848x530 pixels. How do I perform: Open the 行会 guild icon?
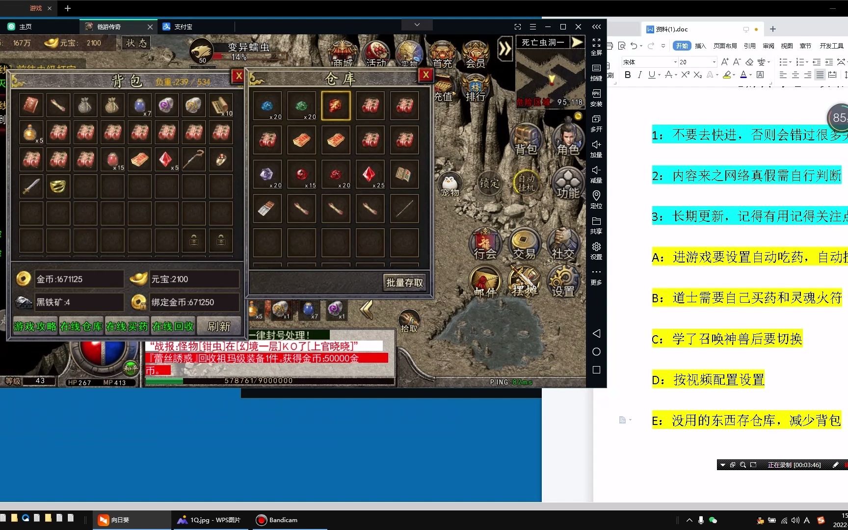coord(485,244)
